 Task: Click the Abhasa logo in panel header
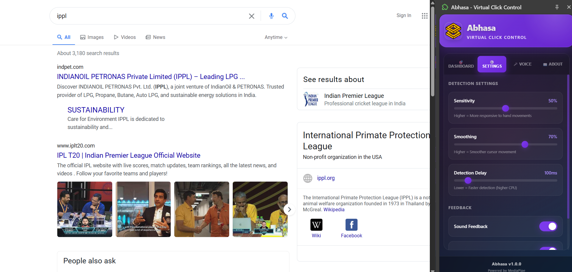[453, 31]
